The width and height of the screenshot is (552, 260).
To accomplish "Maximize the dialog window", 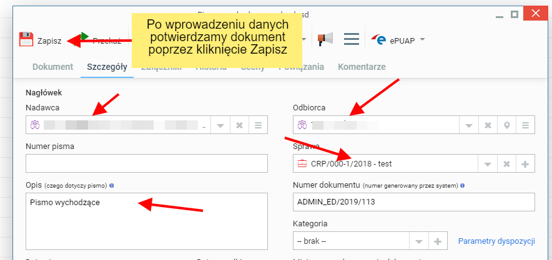I will pyautogui.click(x=515, y=14).
